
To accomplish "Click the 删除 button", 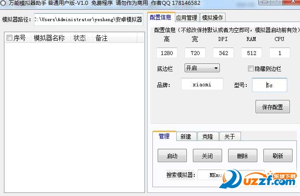I will (243, 155).
